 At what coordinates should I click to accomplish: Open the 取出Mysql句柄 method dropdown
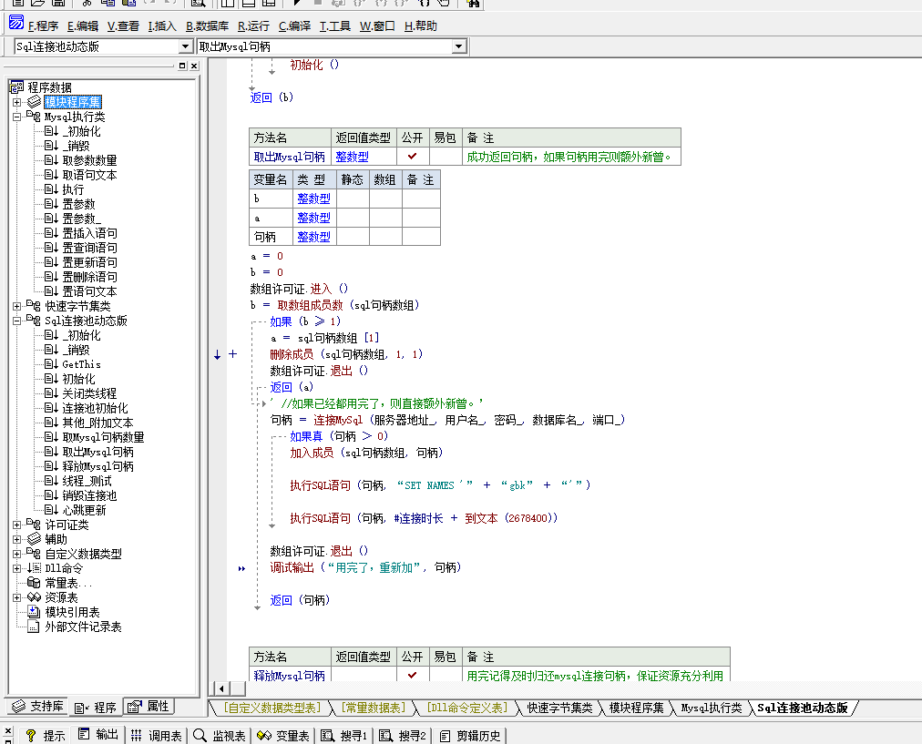(x=459, y=46)
